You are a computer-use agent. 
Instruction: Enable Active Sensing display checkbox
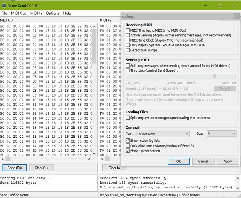pos(128,35)
